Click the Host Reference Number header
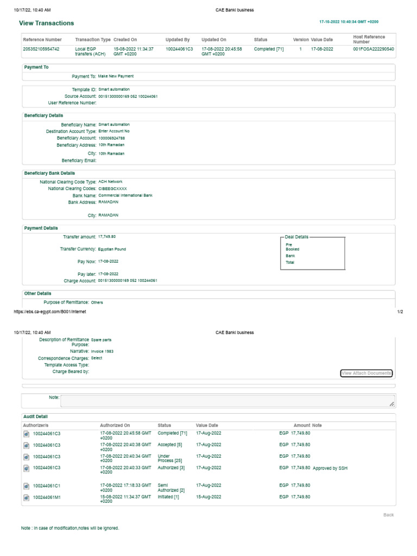The width and height of the screenshot is (417, 556). pyautogui.click(x=369, y=39)
